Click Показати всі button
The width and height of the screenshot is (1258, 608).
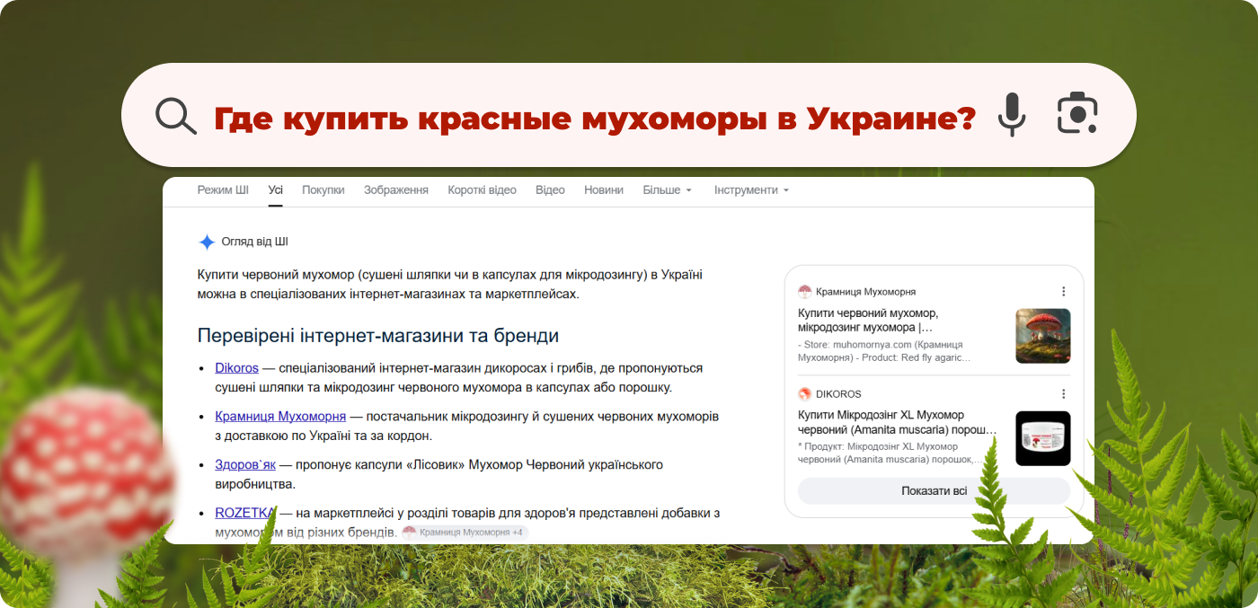coord(934,491)
